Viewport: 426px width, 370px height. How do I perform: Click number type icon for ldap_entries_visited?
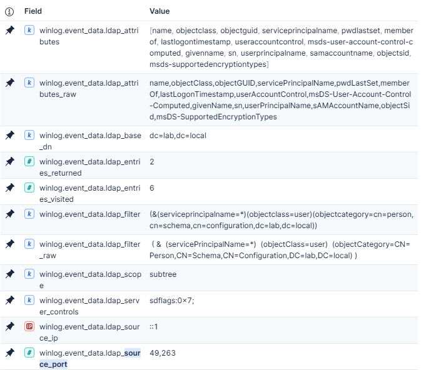pos(29,187)
